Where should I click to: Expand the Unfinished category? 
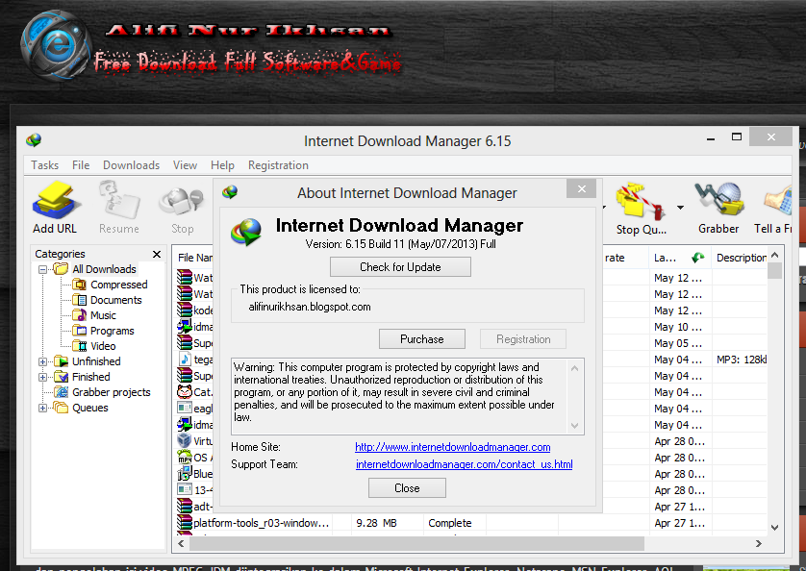coord(42,361)
